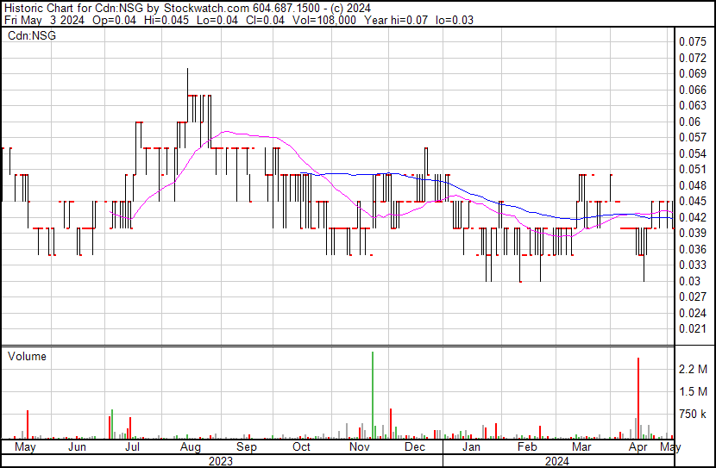716x468 pixels.
Task: Click the '2023' year label
Action: click(x=221, y=461)
